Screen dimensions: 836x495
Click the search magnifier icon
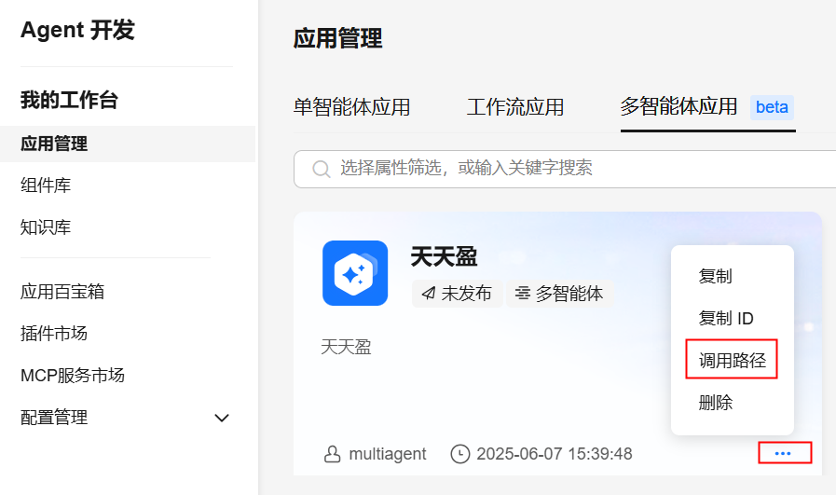pyautogui.click(x=321, y=169)
